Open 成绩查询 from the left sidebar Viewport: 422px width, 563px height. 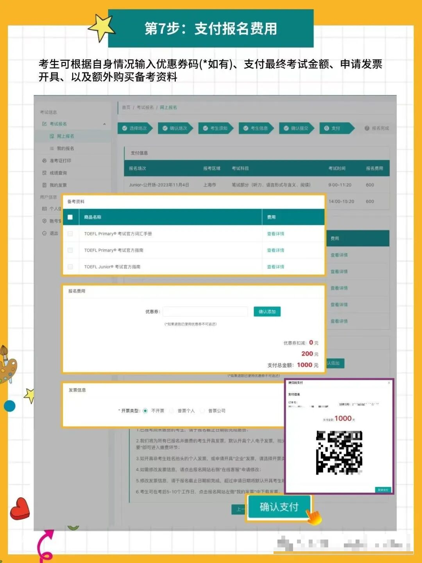point(45,173)
